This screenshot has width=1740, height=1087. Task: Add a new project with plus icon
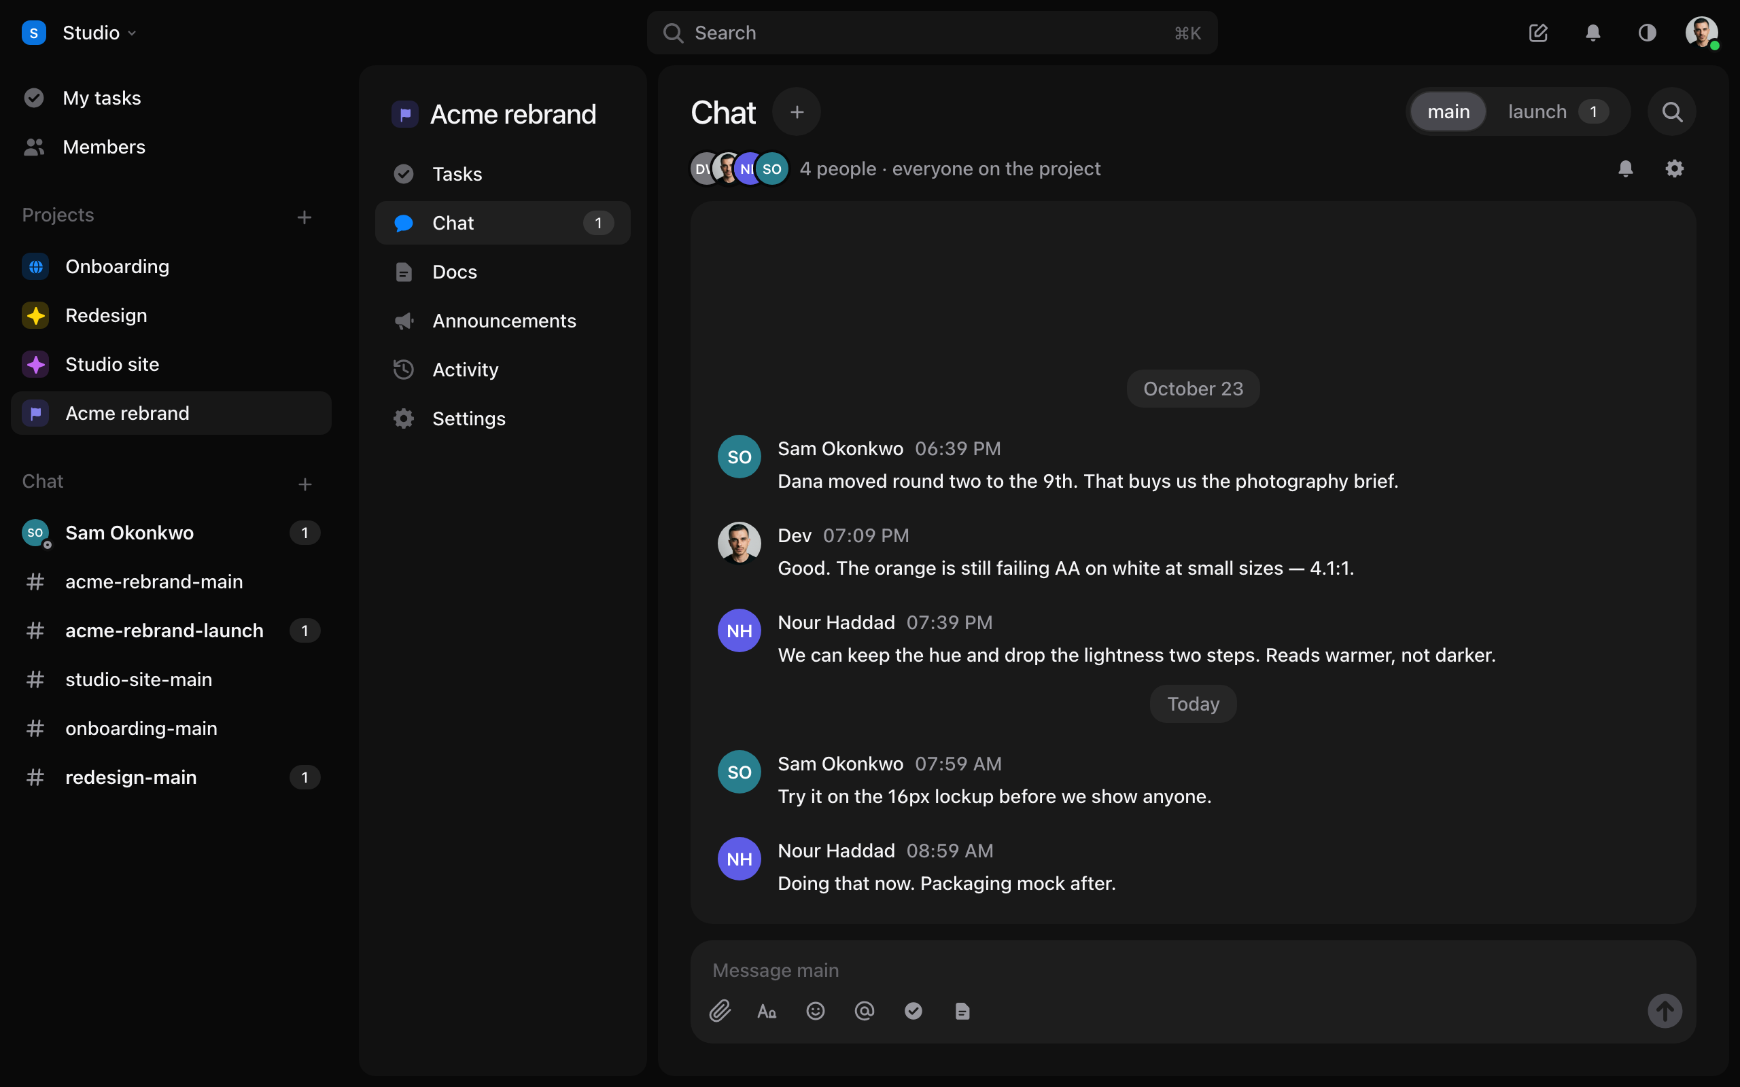[304, 217]
